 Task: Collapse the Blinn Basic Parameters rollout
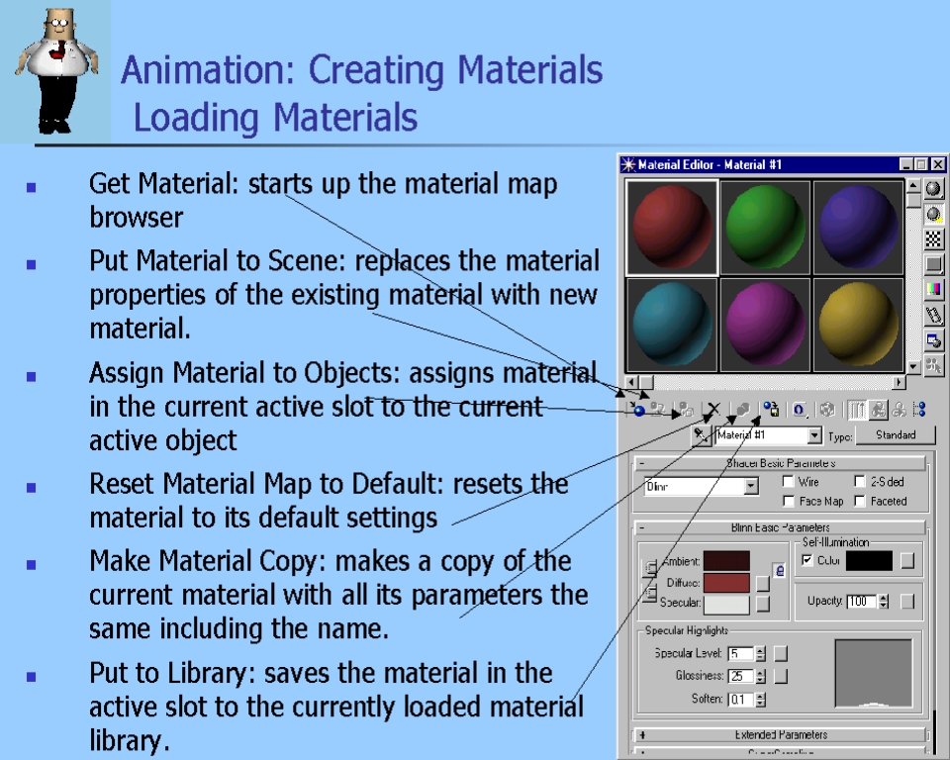(x=642, y=528)
